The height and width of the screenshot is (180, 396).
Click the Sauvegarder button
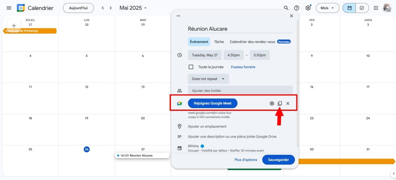(278, 160)
